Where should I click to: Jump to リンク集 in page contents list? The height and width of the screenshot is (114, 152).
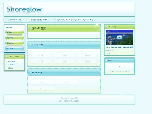click(x=11, y=64)
